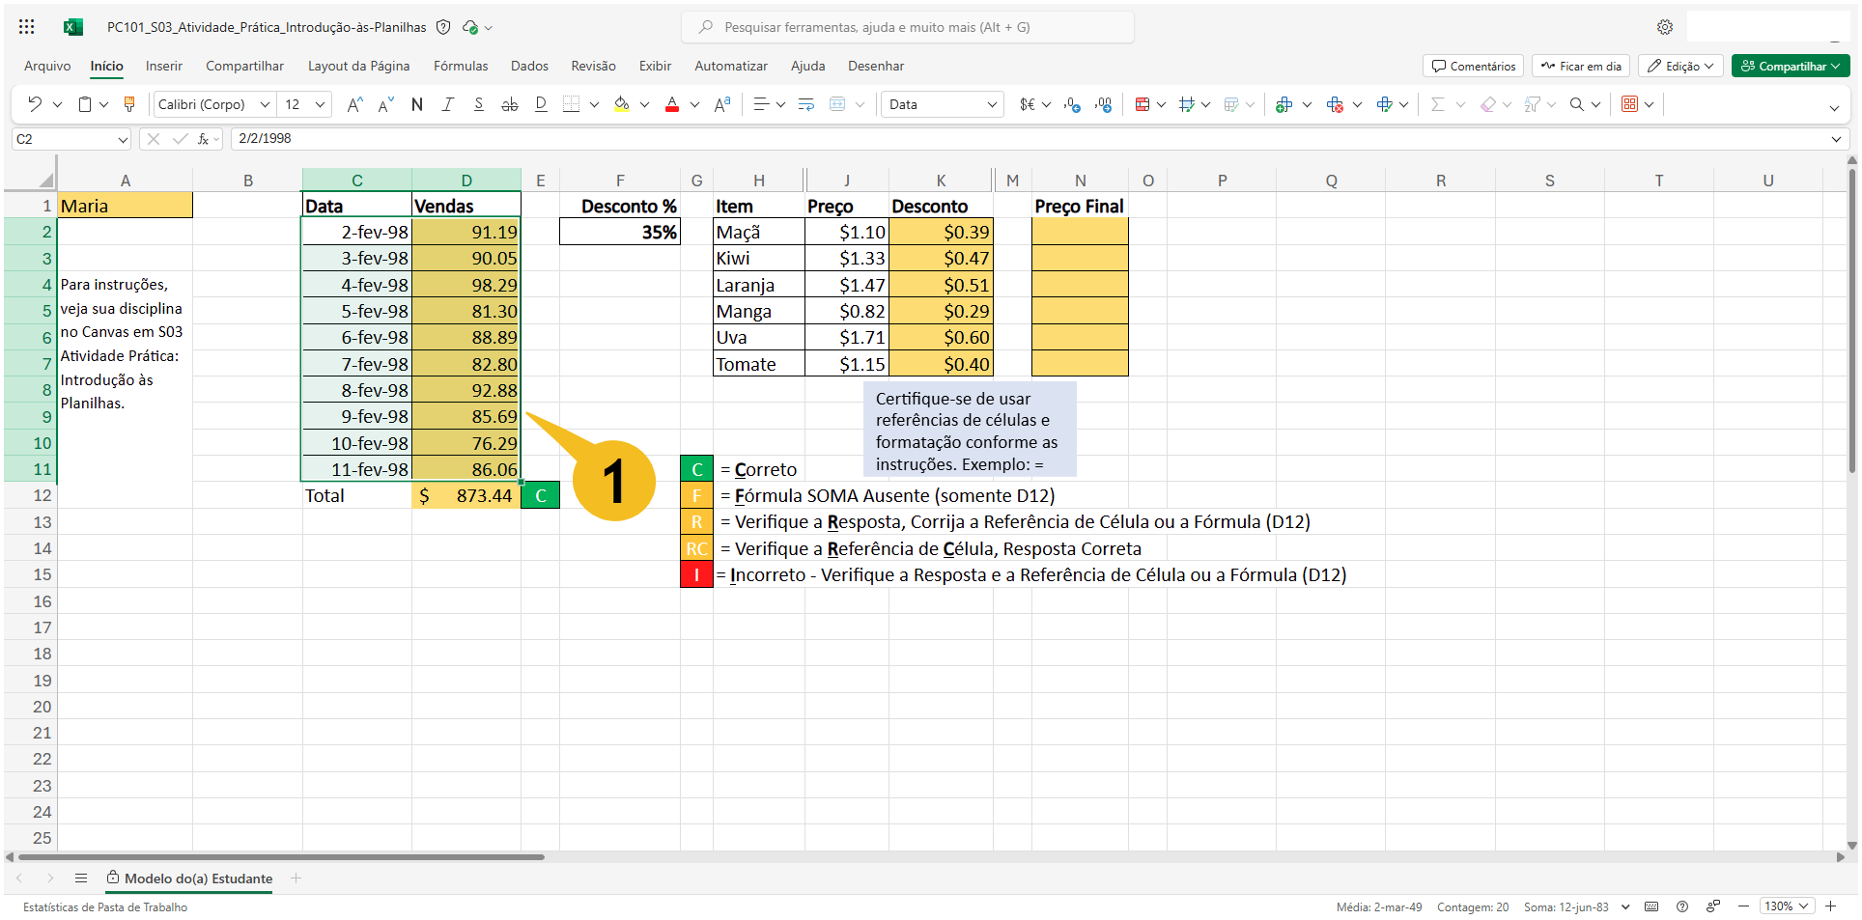The width and height of the screenshot is (1862, 920).
Task: Open the currency format ($€) button
Action: coord(1028,104)
